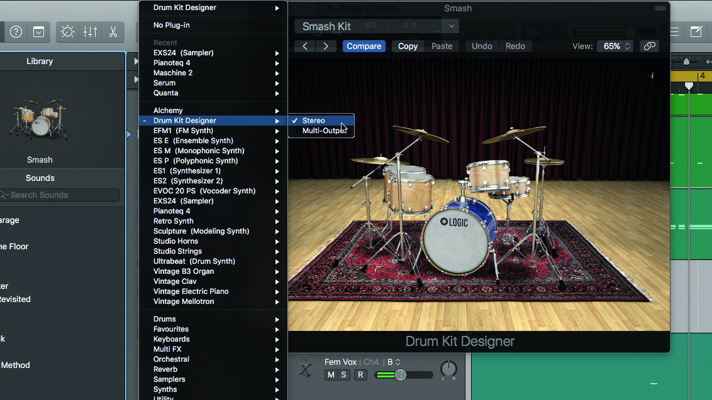Select the Pianoteq 4 item under Recent
This screenshot has width=712, height=400.
213,63
